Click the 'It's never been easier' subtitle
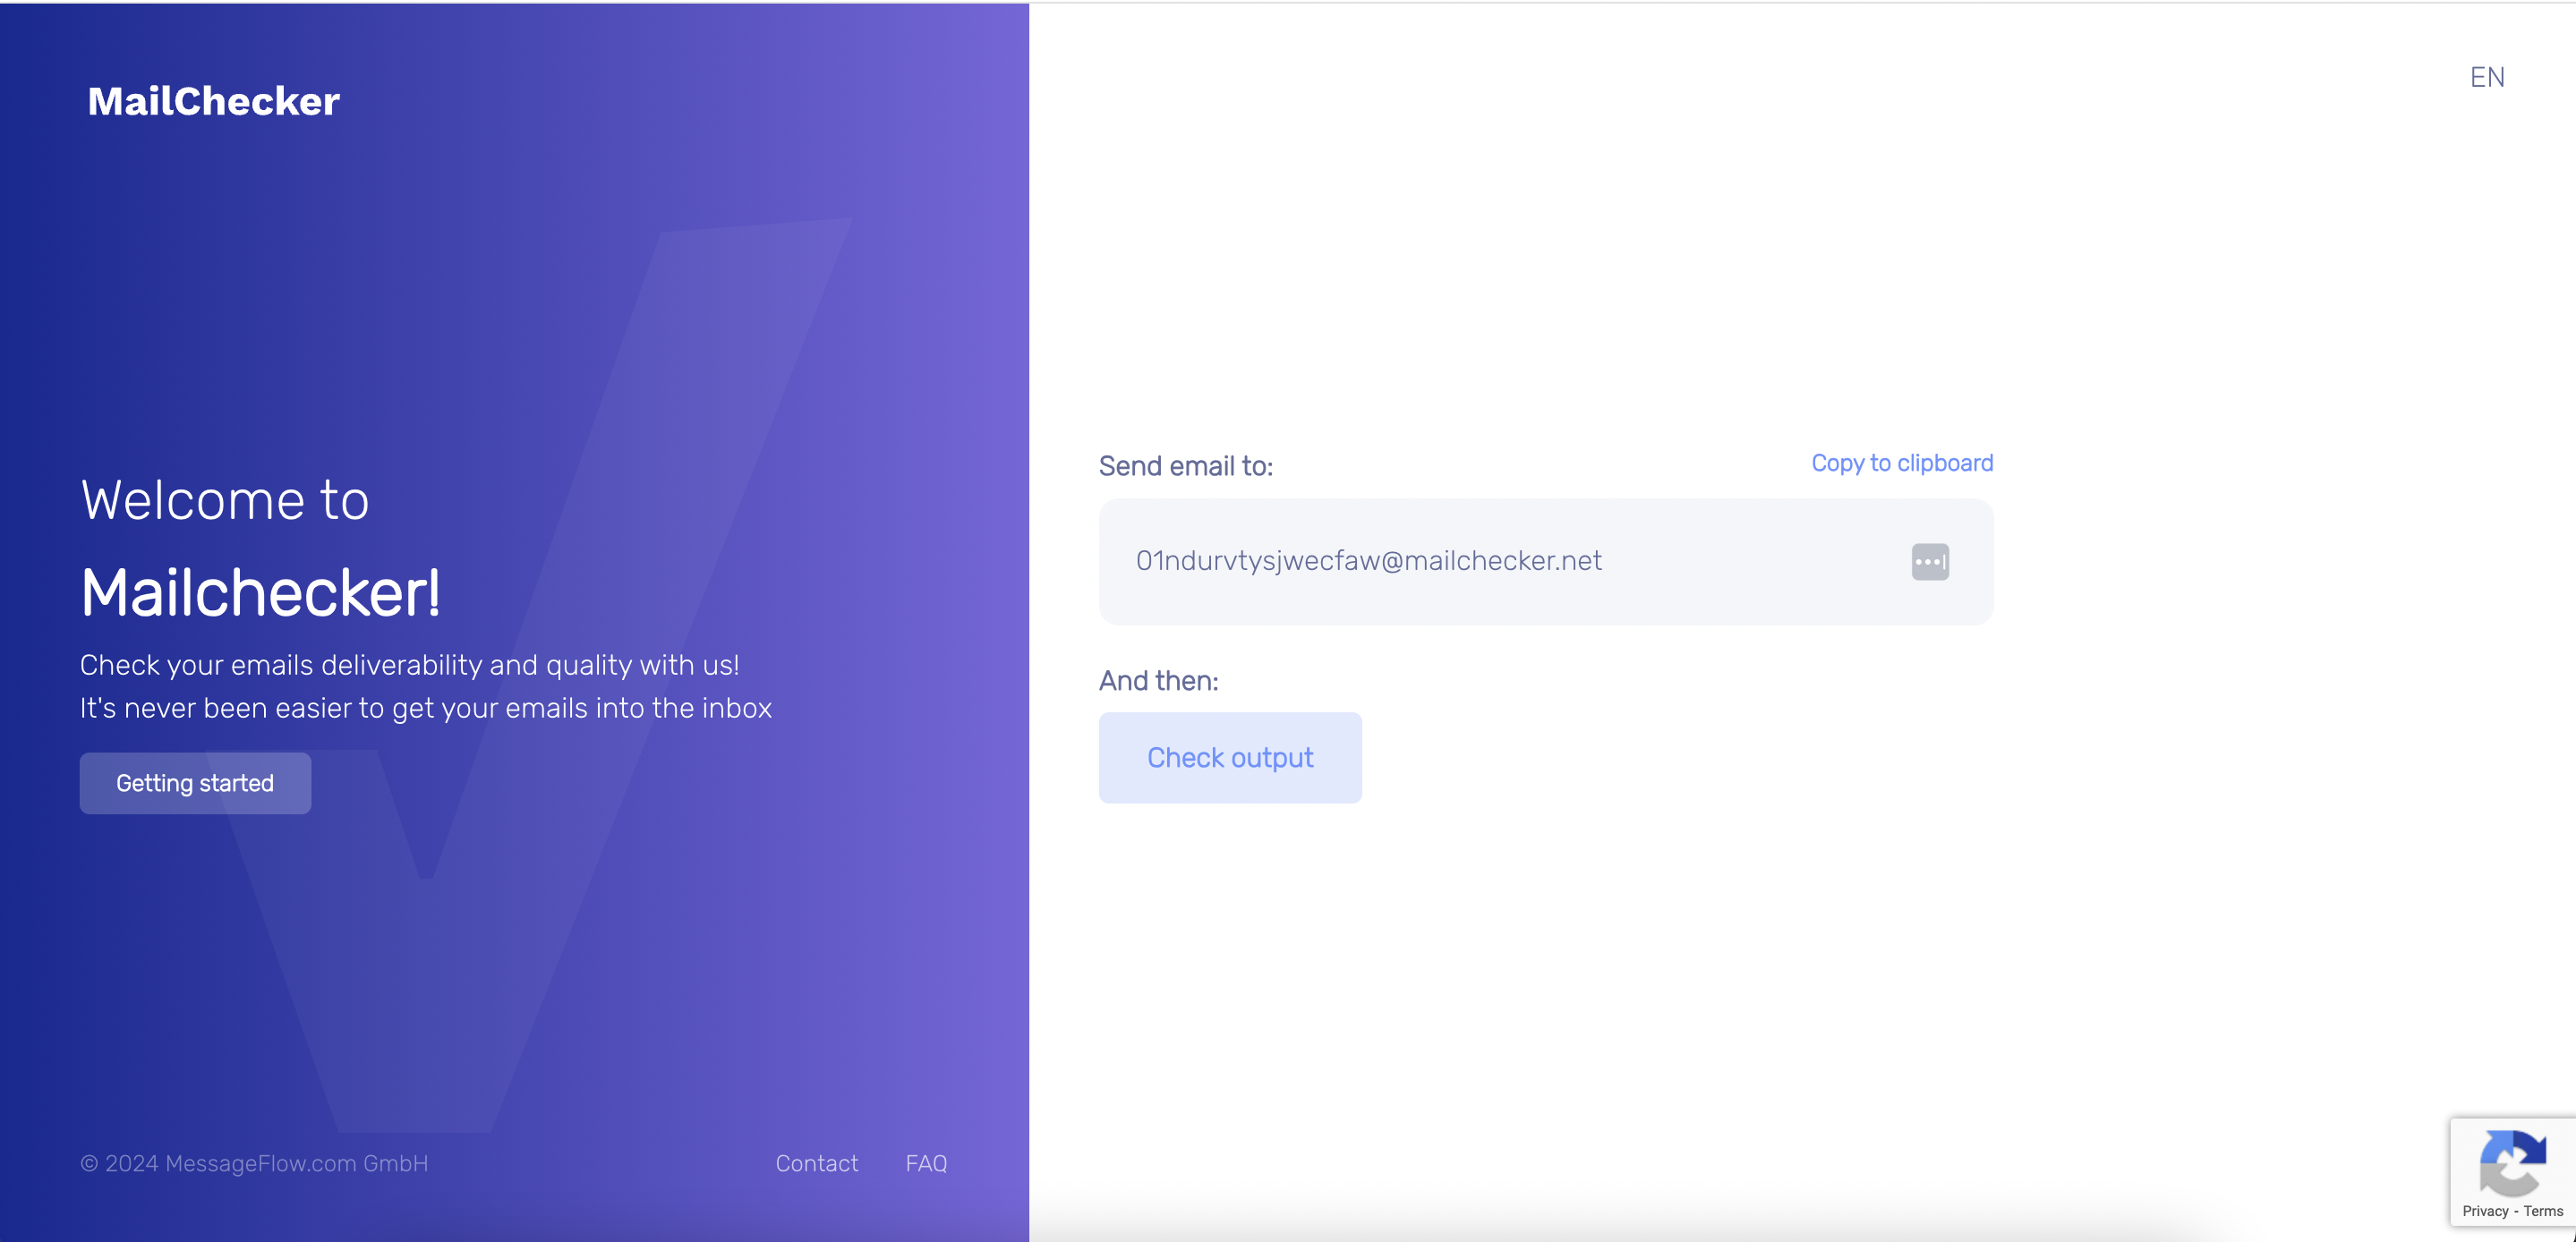Viewport: 2576px width, 1242px height. [425, 708]
